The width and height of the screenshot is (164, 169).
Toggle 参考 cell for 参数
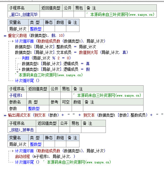point(55,108)
